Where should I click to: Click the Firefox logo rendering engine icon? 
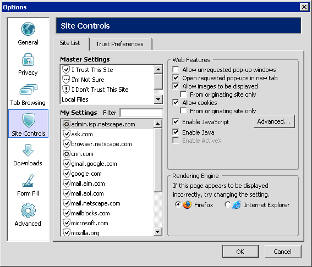[x=187, y=205]
